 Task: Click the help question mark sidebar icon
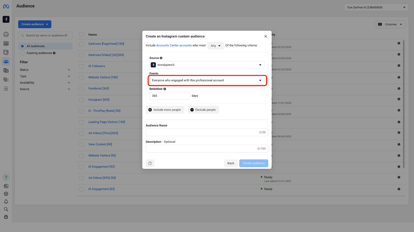pyautogui.click(x=6, y=177)
